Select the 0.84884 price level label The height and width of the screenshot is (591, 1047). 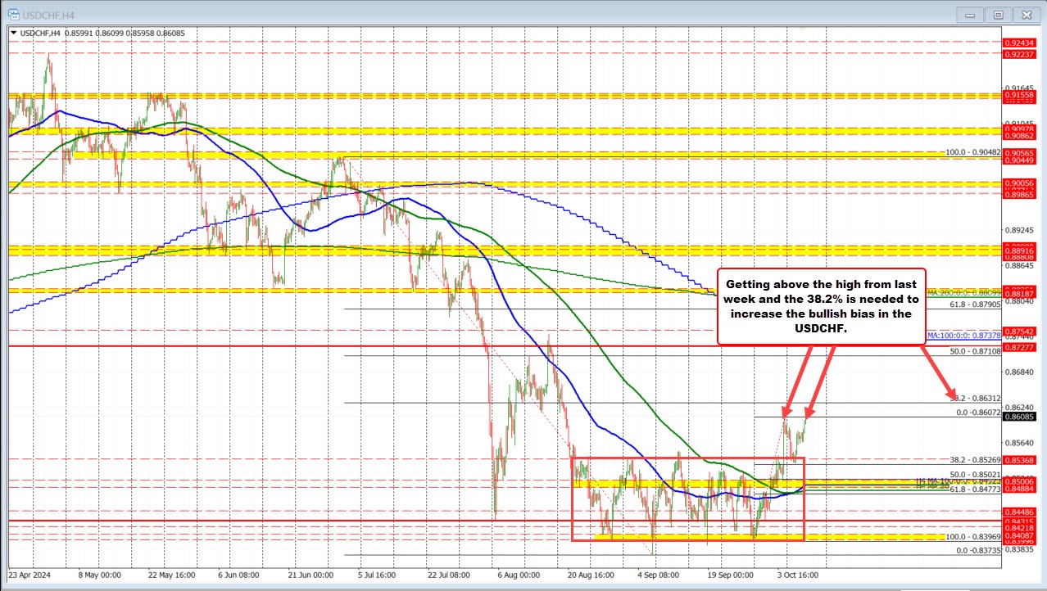(x=1020, y=489)
